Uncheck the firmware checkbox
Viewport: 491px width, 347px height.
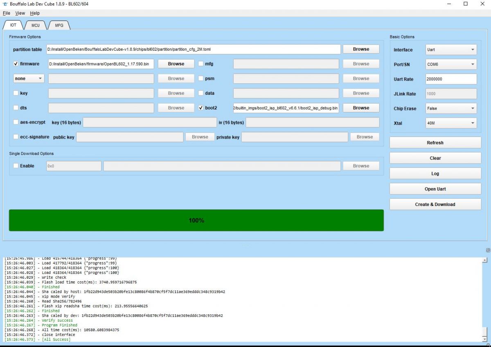click(16, 64)
